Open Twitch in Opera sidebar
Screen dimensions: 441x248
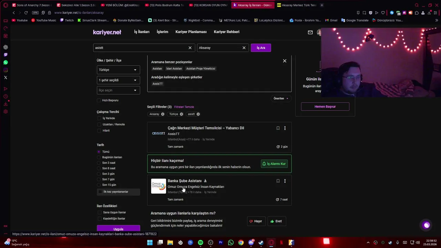pos(6,55)
